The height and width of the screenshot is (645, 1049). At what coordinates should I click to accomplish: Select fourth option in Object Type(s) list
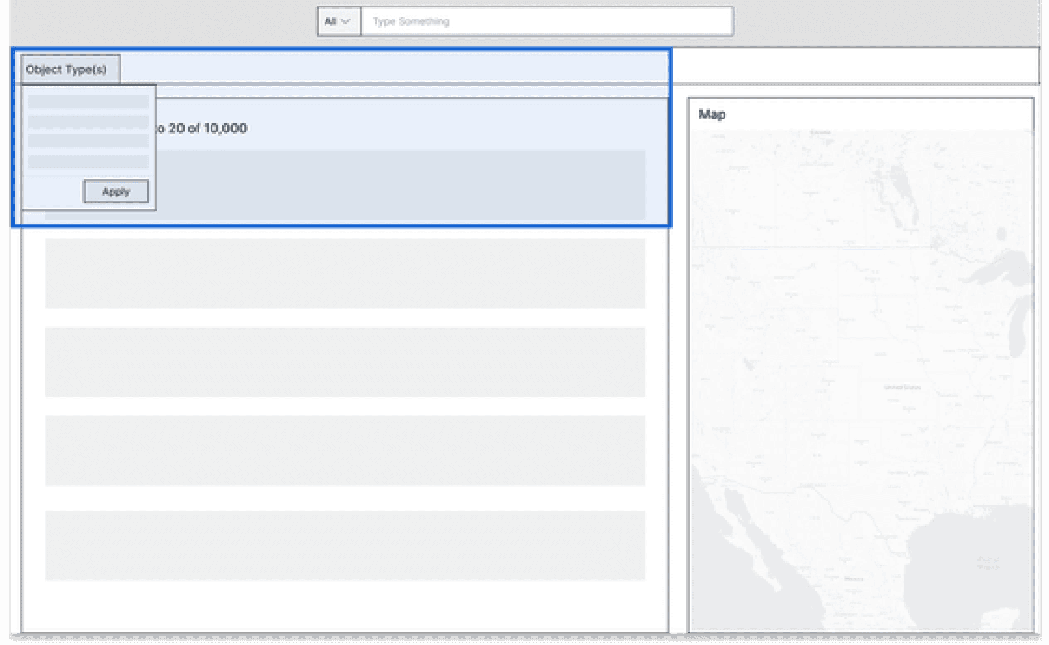point(88,161)
